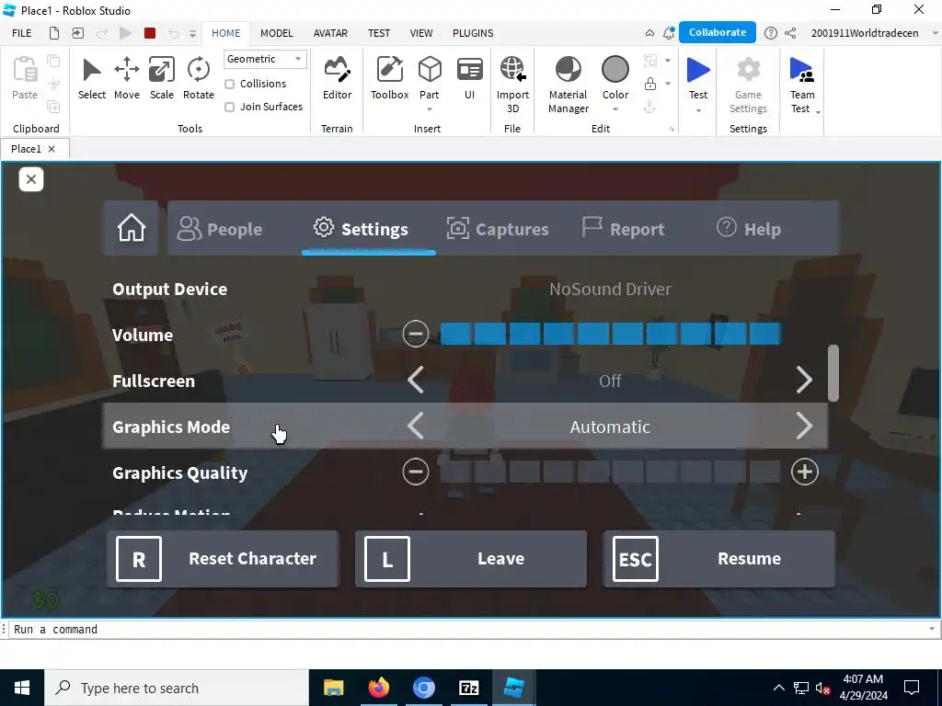Image resolution: width=942 pixels, height=706 pixels.
Task: Change Graphics Mode with left arrow
Action: tap(416, 426)
